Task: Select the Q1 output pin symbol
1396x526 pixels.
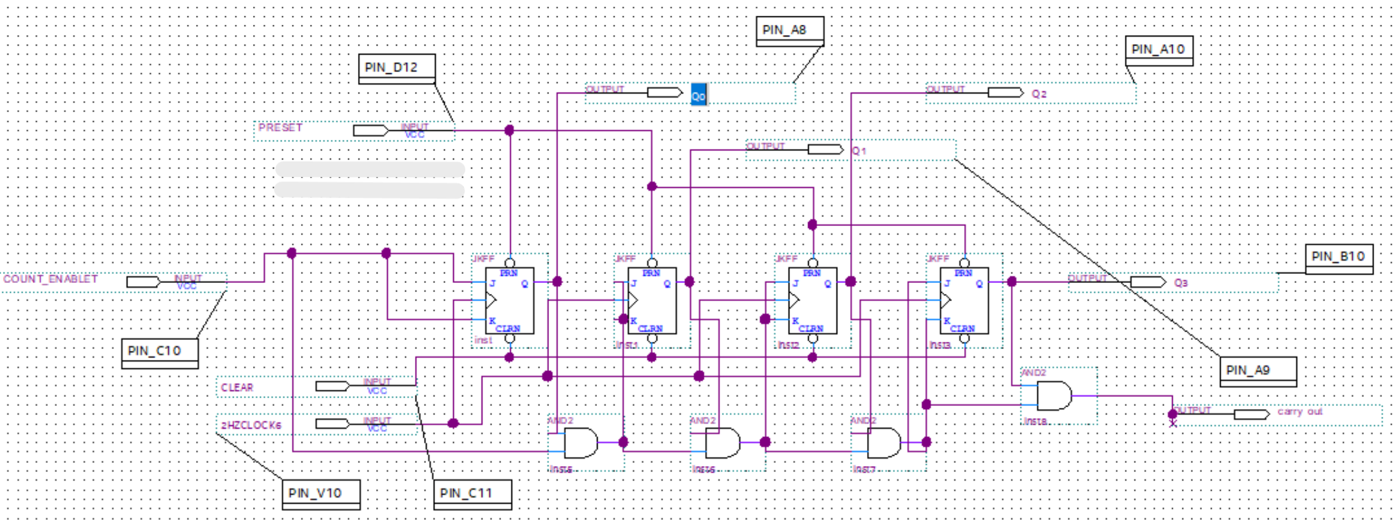Action: pos(825,150)
